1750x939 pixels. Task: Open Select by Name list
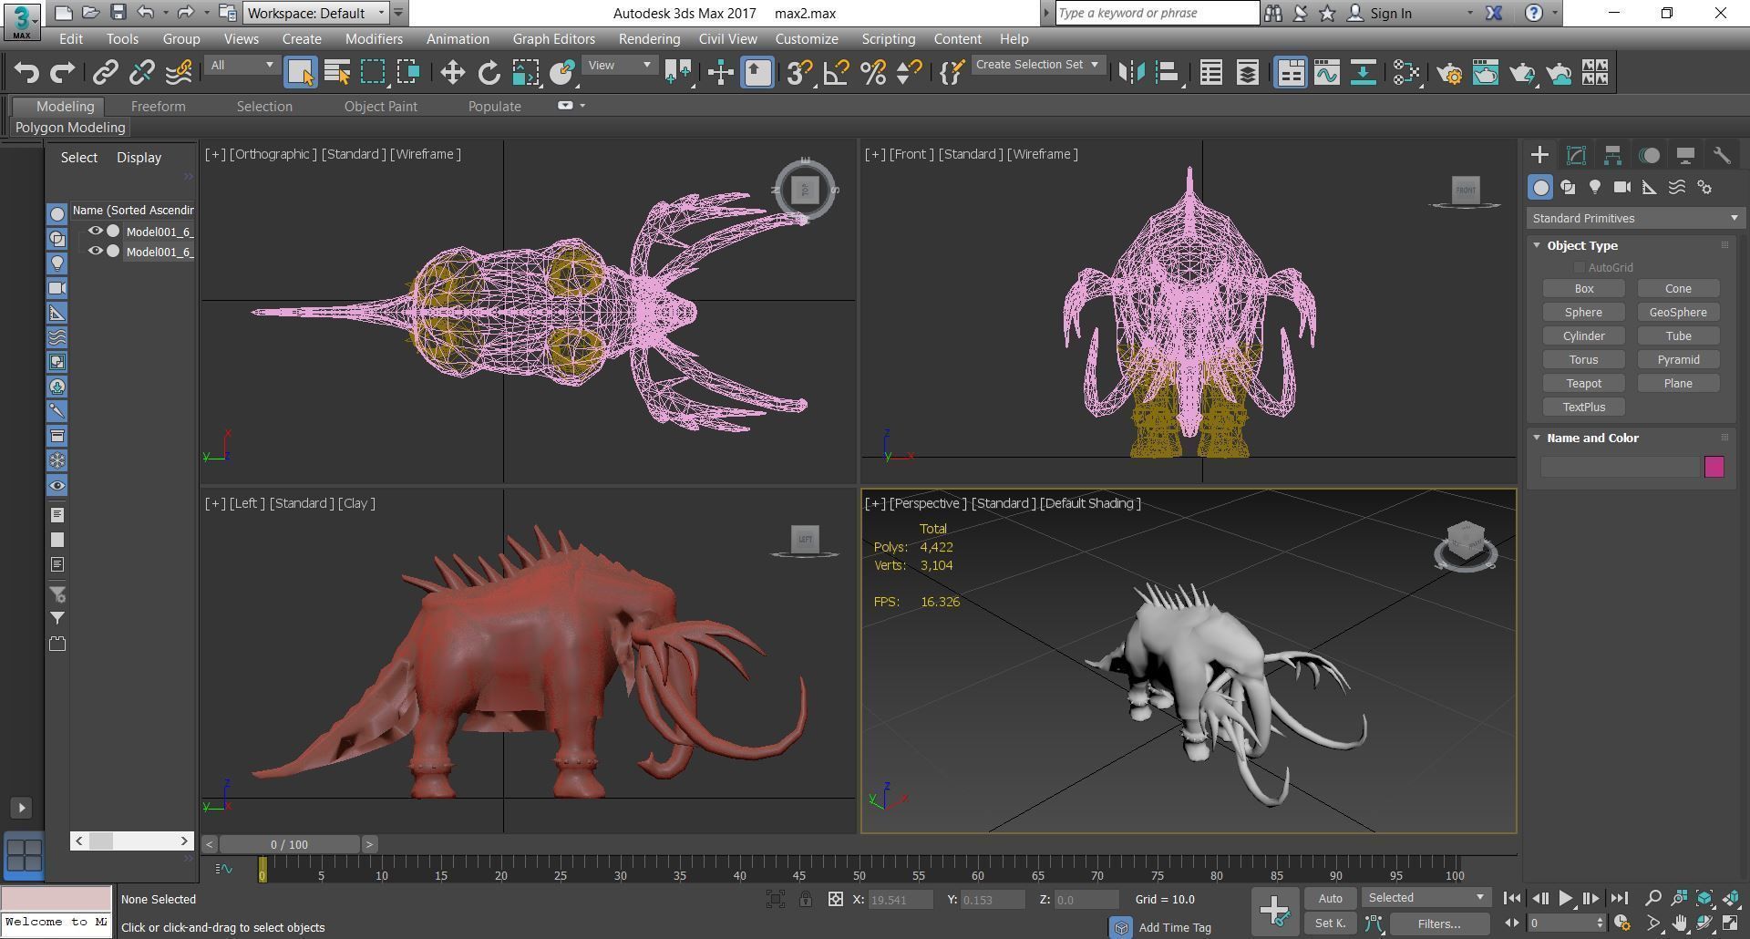click(x=337, y=72)
